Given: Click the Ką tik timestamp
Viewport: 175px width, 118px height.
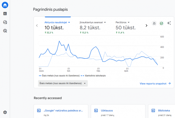Looking at the screenshot, I should click(x=46, y=115).
